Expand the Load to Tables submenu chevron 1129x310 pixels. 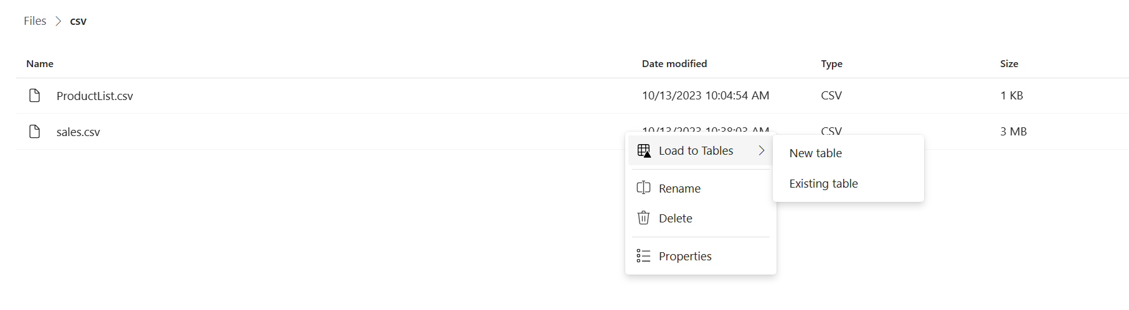(762, 150)
